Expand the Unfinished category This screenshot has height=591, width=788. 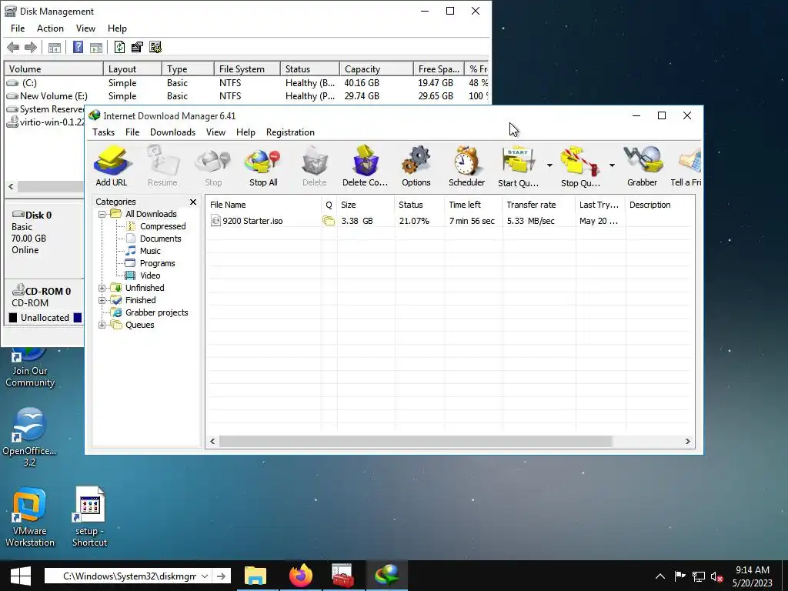coord(102,288)
